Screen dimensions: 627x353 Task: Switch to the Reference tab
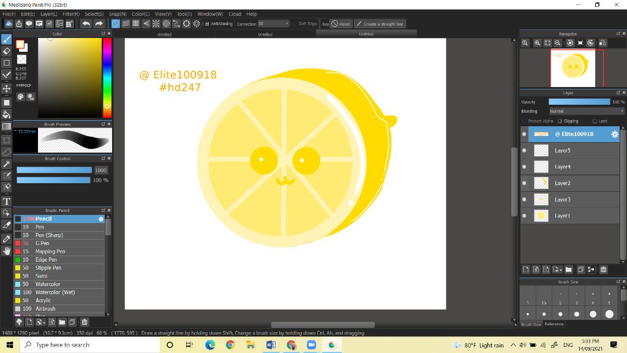coord(554,324)
